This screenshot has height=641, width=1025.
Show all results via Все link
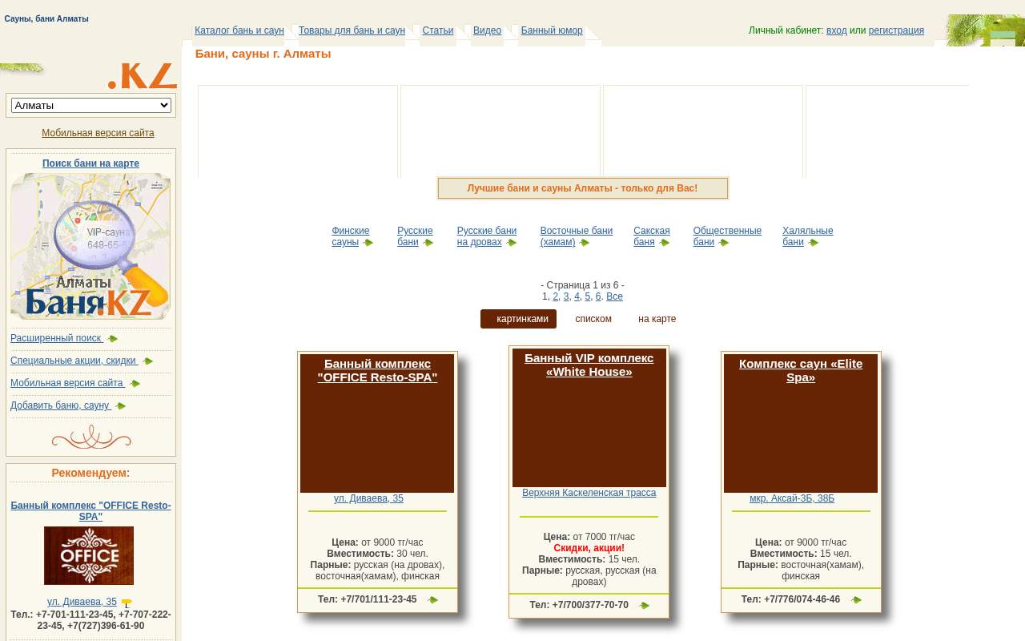pyautogui.click(x=614, y=296)
